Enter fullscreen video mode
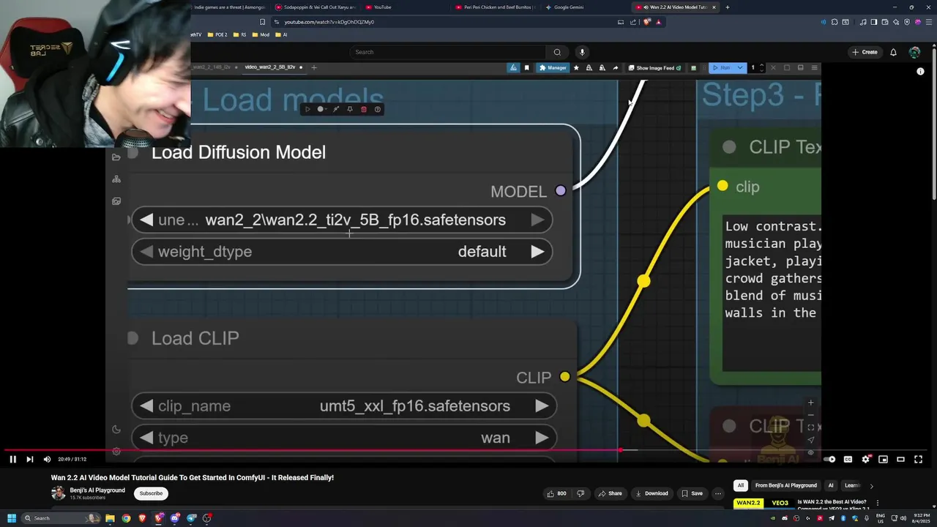Image resolution: width=937 pixels, height=527 pixels. point(918,459)
